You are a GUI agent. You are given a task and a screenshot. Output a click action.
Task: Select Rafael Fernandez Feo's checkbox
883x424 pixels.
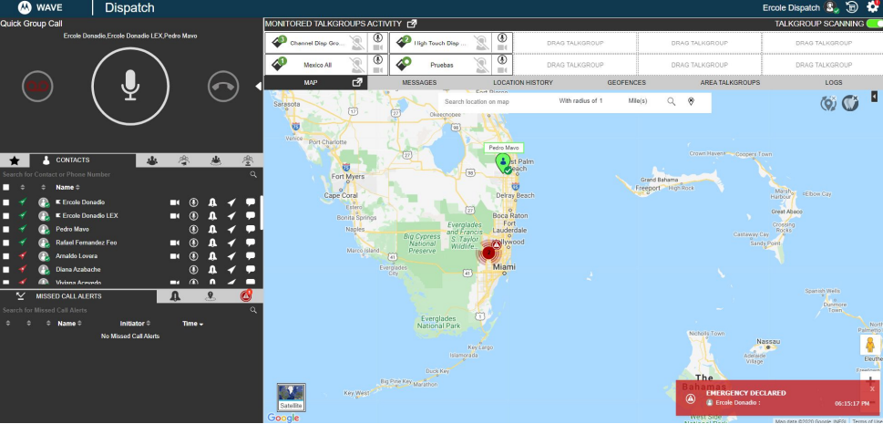coord(5,243)
